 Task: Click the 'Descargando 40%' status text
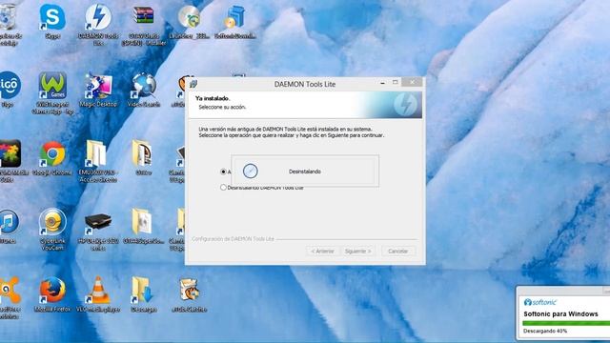click(x=545, y=331)
